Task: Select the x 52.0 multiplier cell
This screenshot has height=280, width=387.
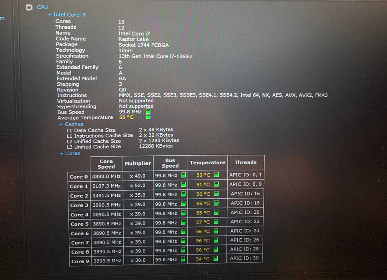Action: click(x=138, y=186)
